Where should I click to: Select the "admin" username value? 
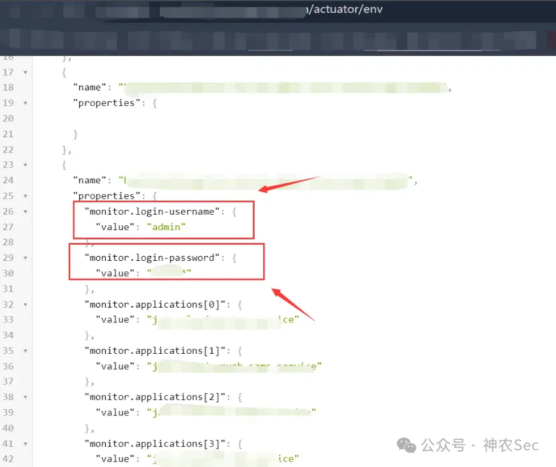(x=166, y=227)
